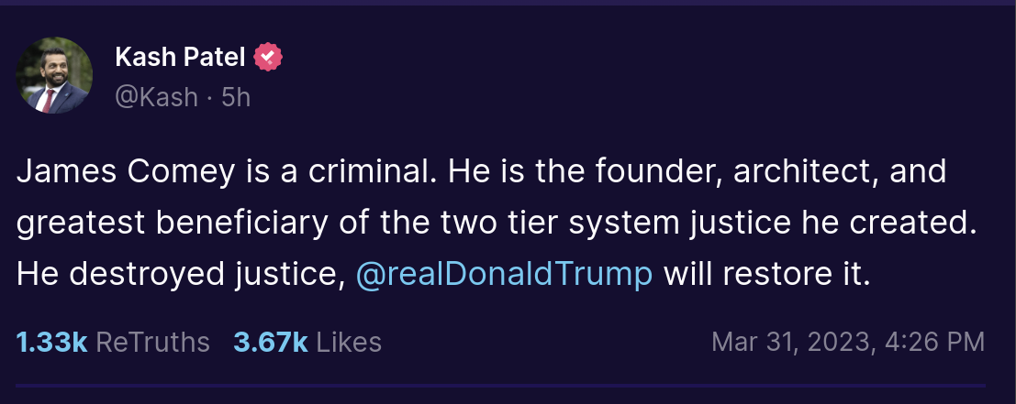Open the @realDonaldTrump mention link
This screenshot has width=1016, height=404.
(504, 274)
